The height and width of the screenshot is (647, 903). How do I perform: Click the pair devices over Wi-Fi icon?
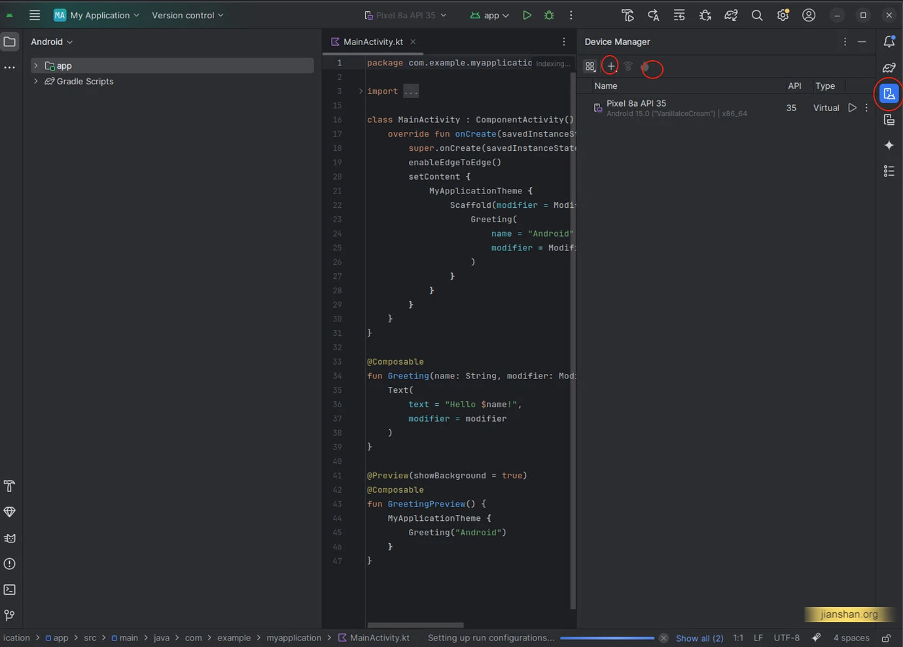pos(628,67)
